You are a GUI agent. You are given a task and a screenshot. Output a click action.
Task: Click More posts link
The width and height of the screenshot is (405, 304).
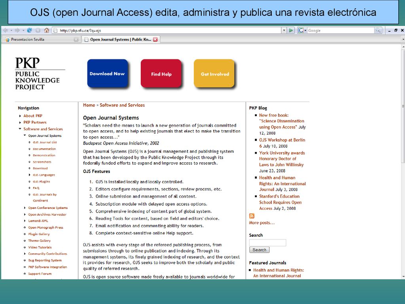262,222
